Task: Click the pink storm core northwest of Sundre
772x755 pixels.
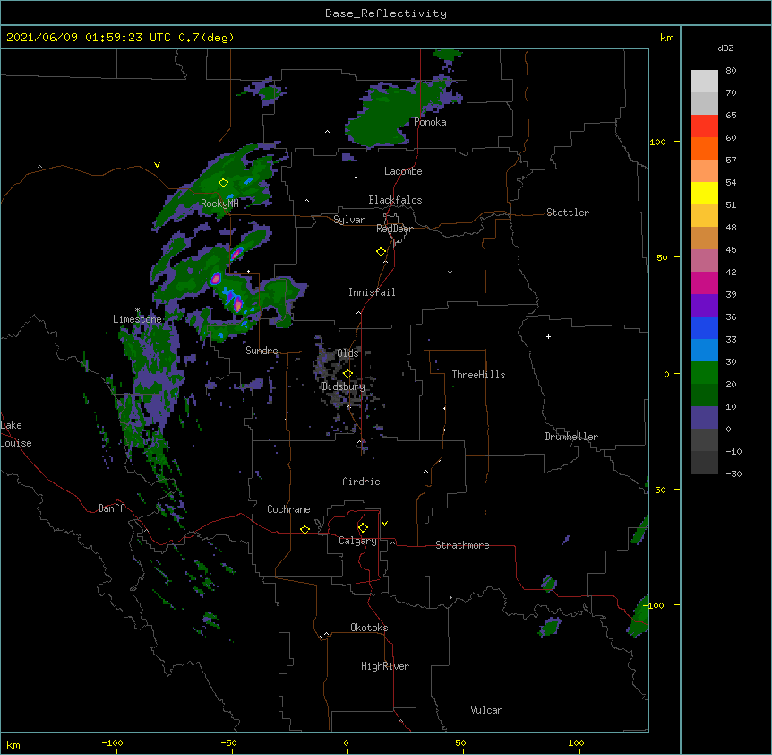Action: pyautogui.click(x=238, y=305)
